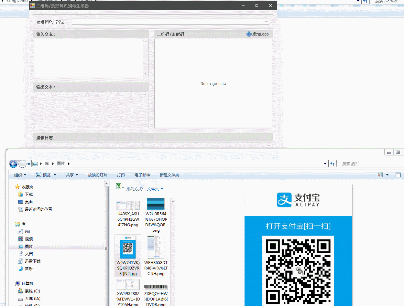Click thumbnail of W2U0R564 striped png file

(156, 204)
